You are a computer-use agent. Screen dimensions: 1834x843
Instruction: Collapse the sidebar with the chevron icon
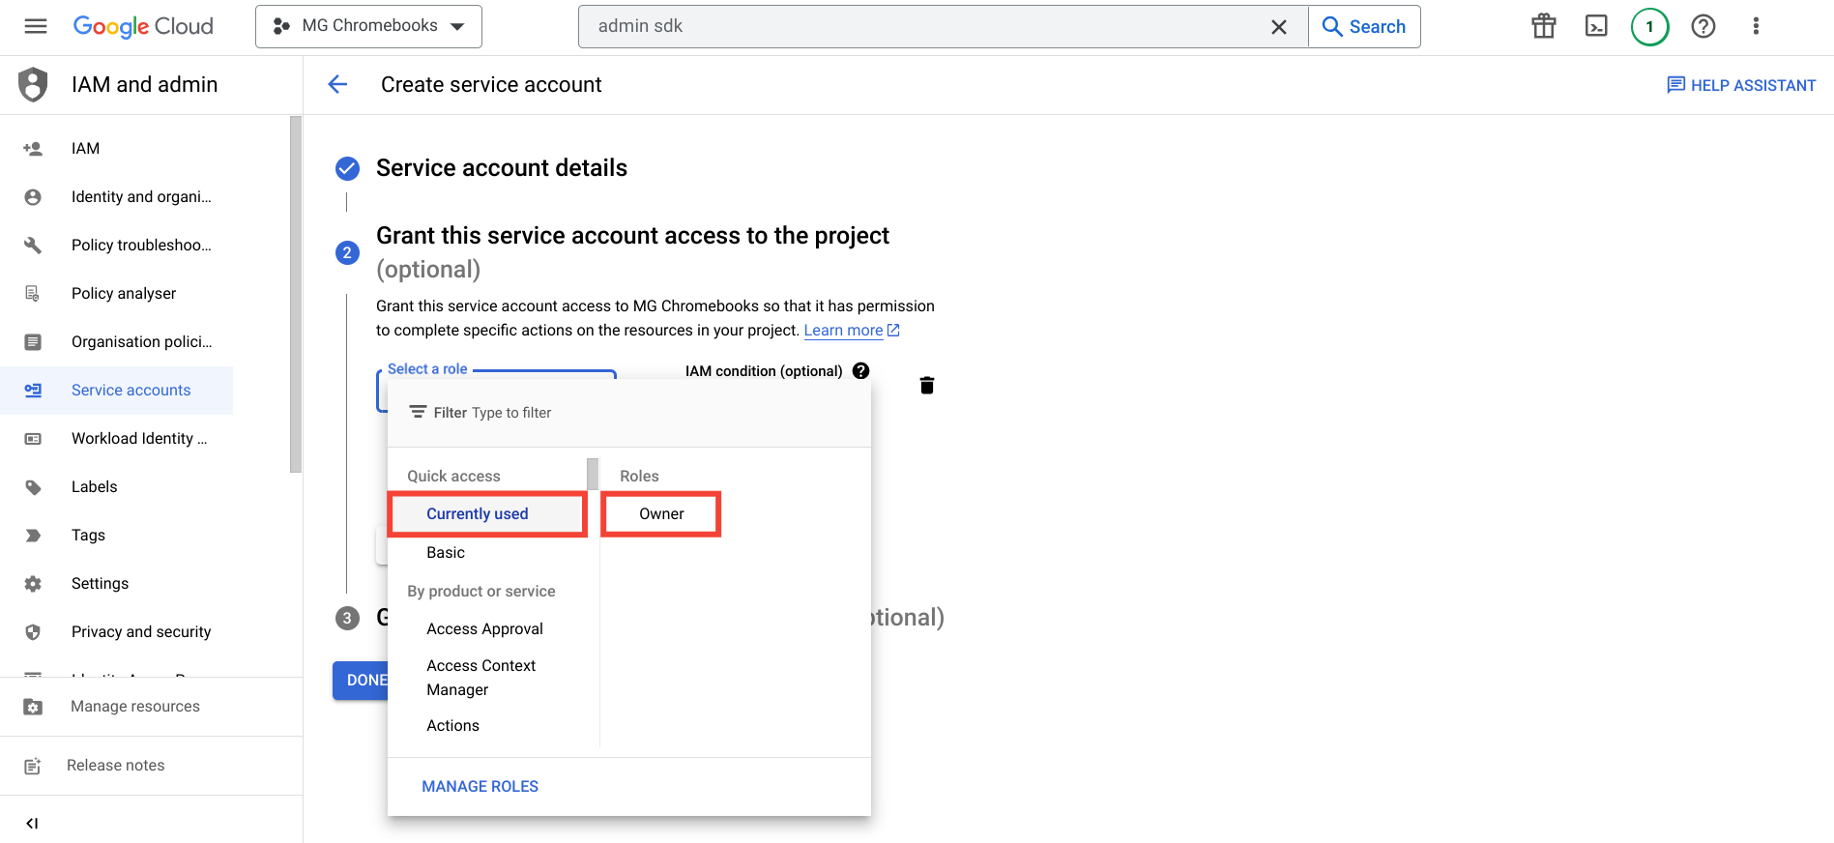click(32, 824)
